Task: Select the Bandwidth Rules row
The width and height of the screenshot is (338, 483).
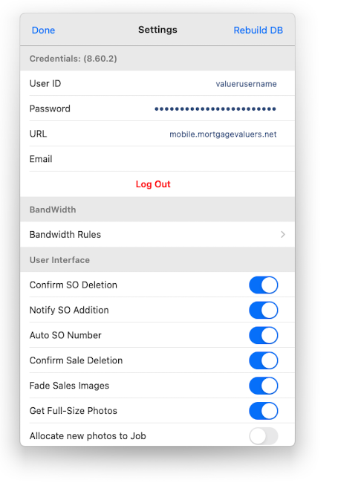Action: click(157, 234)
